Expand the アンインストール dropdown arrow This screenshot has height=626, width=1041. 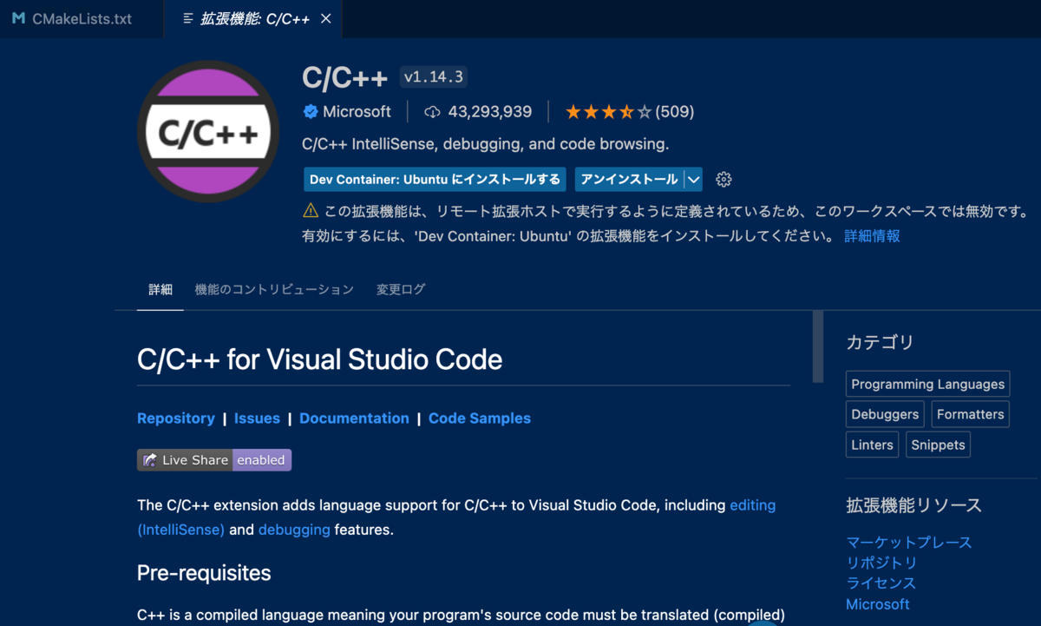coord(693,180)
